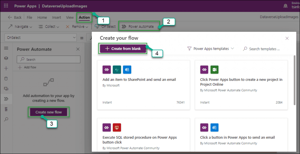Click Power Apps icon on the SQL card
This screenshot has width=300, height=154.
107,127
